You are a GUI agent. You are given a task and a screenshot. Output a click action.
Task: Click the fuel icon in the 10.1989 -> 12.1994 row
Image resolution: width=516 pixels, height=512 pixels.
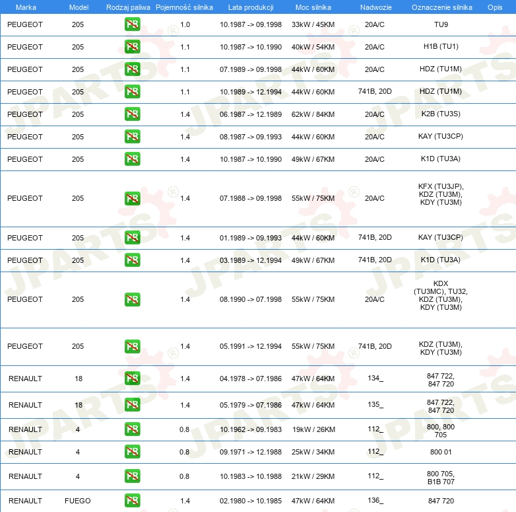click(132, 92)
